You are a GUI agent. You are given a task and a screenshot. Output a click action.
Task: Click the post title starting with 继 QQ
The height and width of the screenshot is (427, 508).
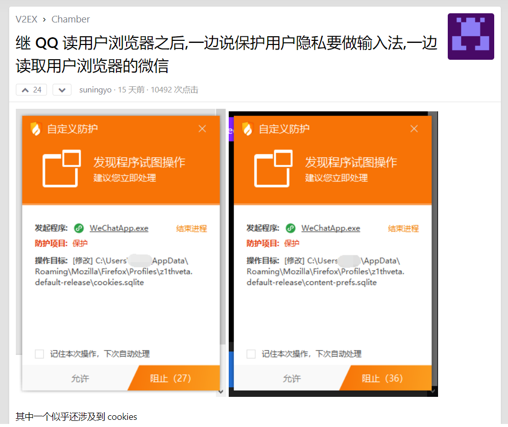click(227, 54)
